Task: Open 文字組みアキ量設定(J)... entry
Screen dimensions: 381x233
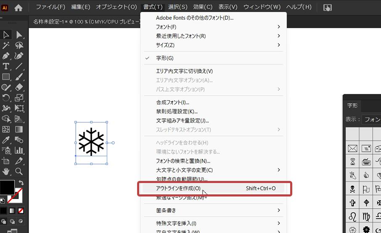Action: pos(213,120)
